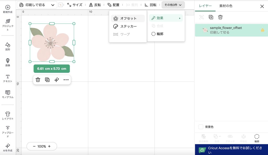Delete selection via floating trash icon
The width and height of the screenshot is (268, 155).
(x=38, y=80)
